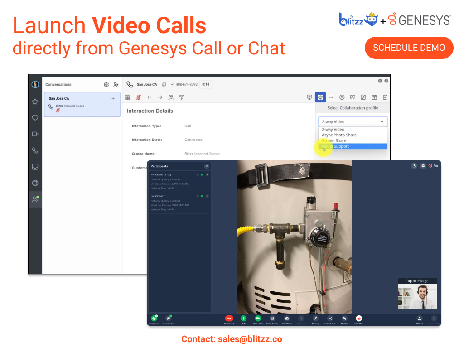
Task: Open the dialpad grid icon
Action: tap(128, 97)
